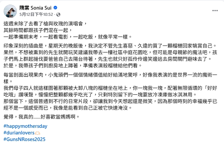Click the blue verified badge icon

[x=55, y=8]
